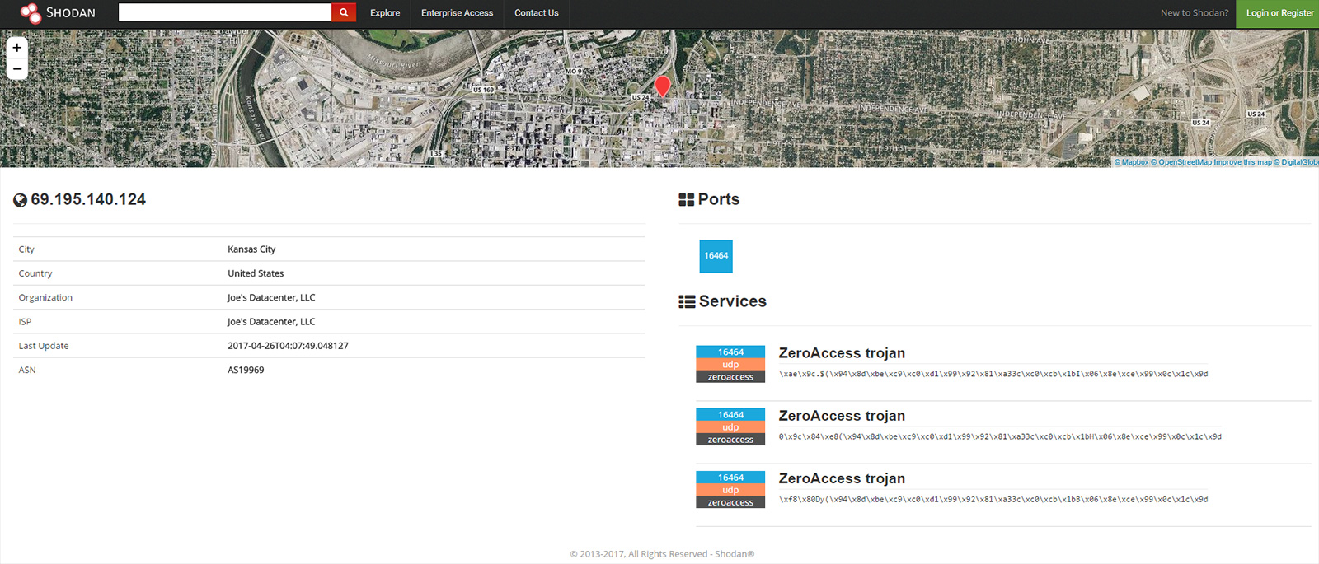Screen dimensions: 1319x564
Task: Open the Mapbox attribution link
Action: pyautogui.click(x=1134, y=162)
